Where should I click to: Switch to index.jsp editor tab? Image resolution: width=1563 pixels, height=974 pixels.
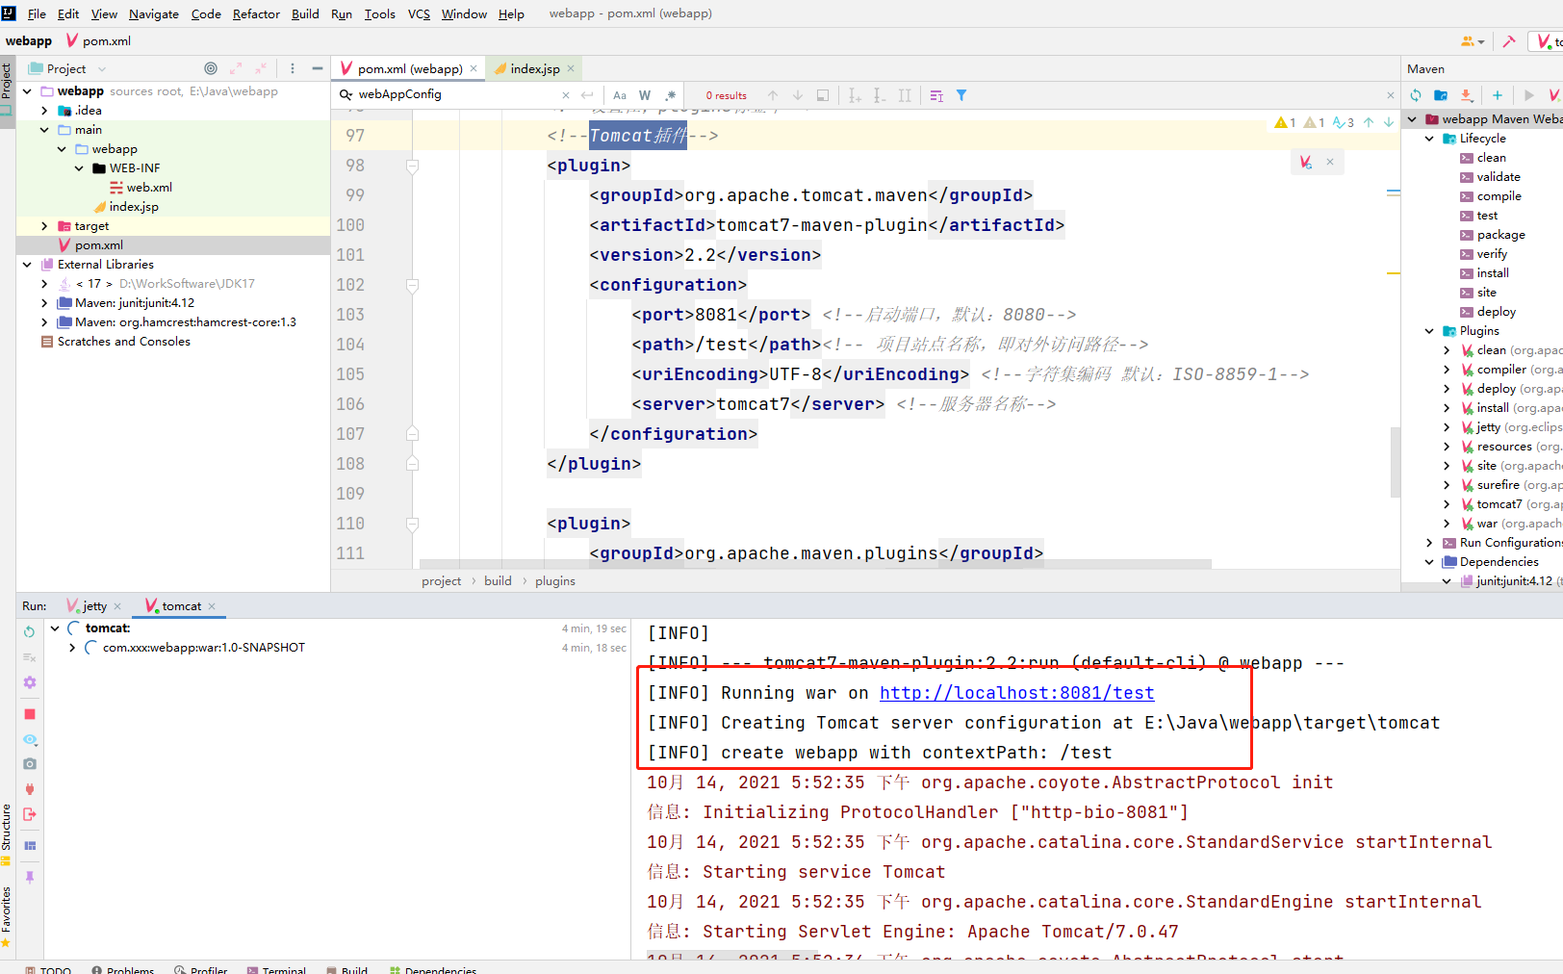coord(534,68)
